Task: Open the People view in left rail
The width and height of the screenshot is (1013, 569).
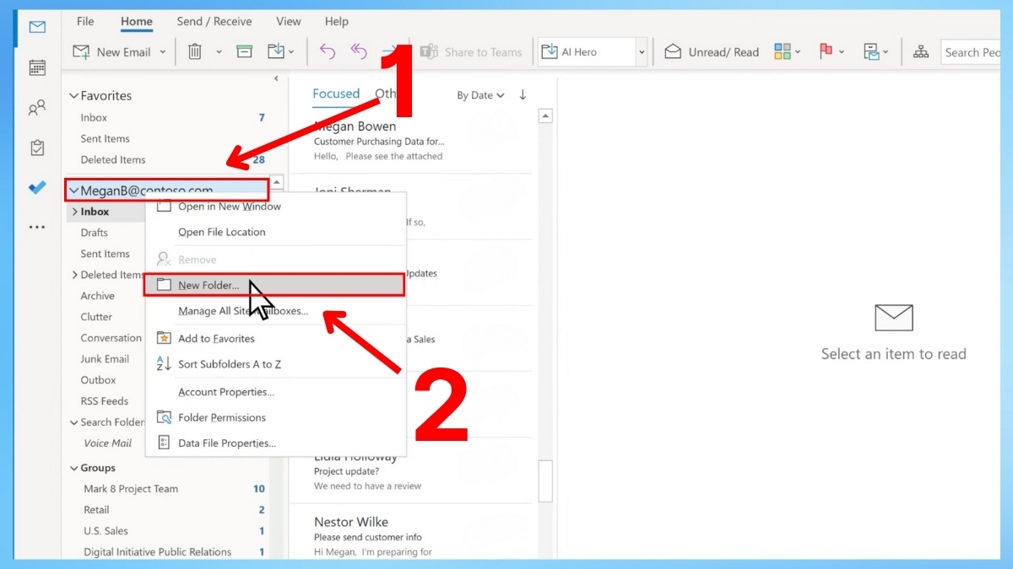Action: pyautogui.click(x=37, y=108)
